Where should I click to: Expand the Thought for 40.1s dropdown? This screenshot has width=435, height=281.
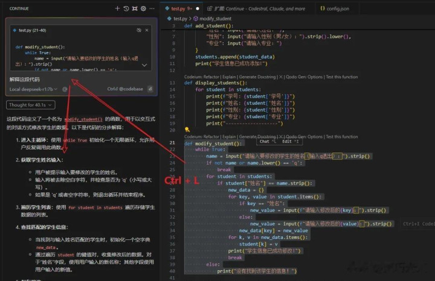click(31, 105)
